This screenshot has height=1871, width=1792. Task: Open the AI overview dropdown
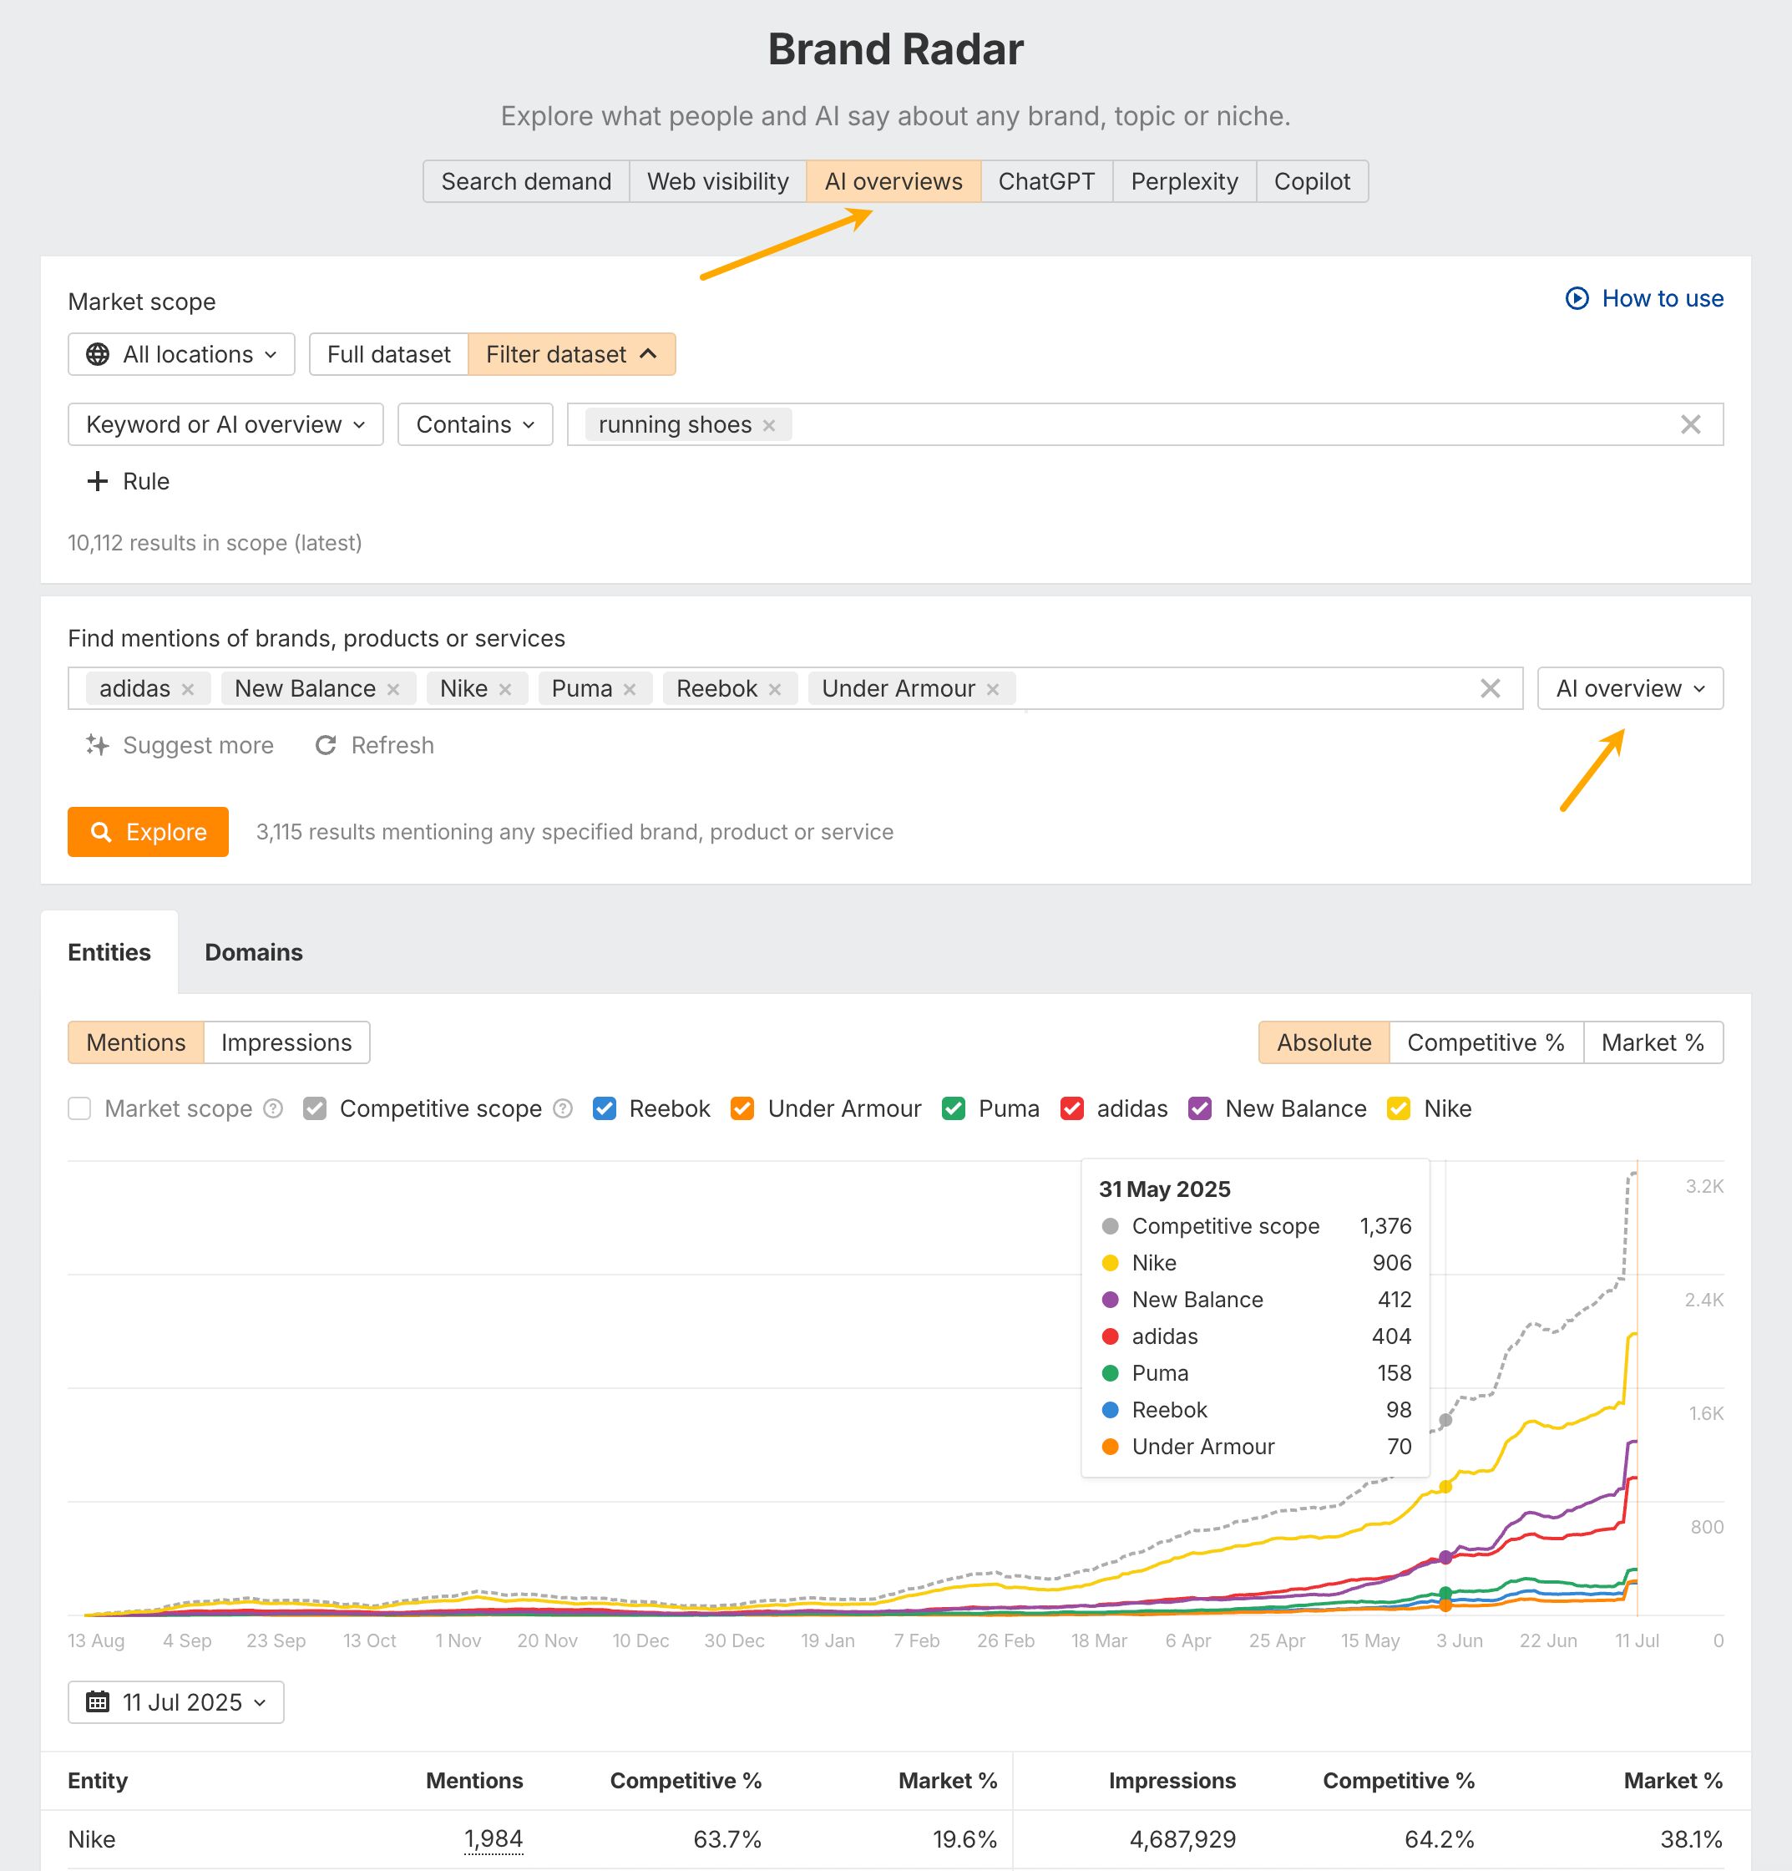coord(1629,687)
